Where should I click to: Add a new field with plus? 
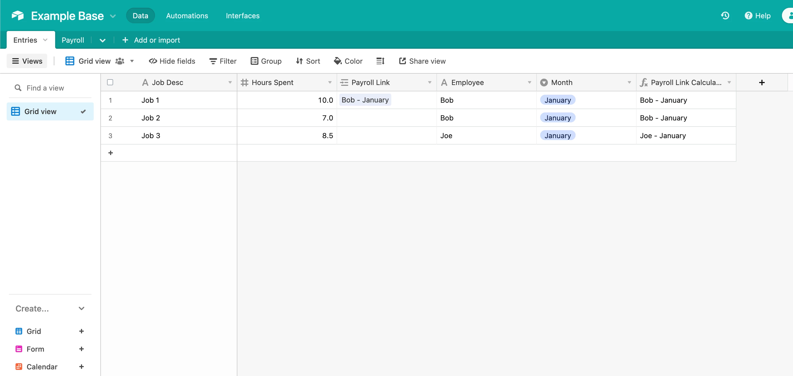pyautogui.click(x=762, y=83)
